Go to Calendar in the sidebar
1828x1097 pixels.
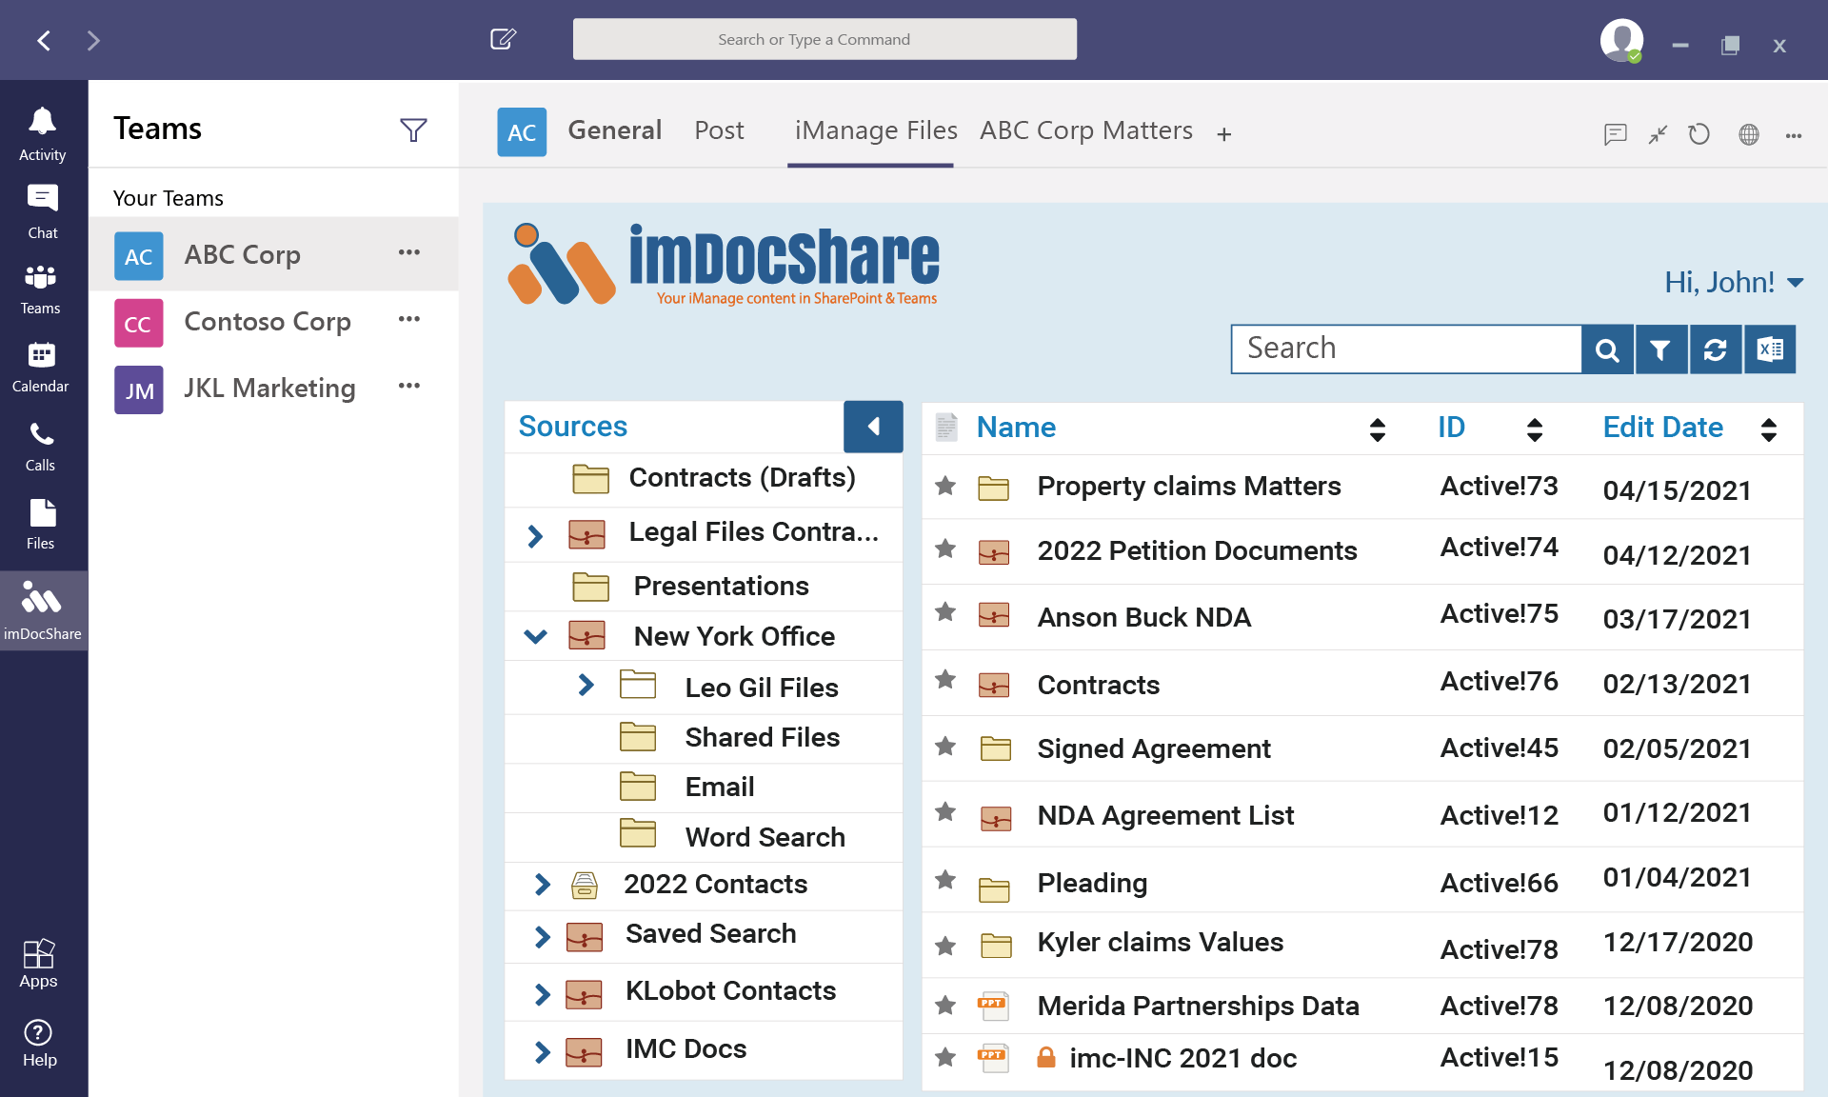tap(41, 367)
